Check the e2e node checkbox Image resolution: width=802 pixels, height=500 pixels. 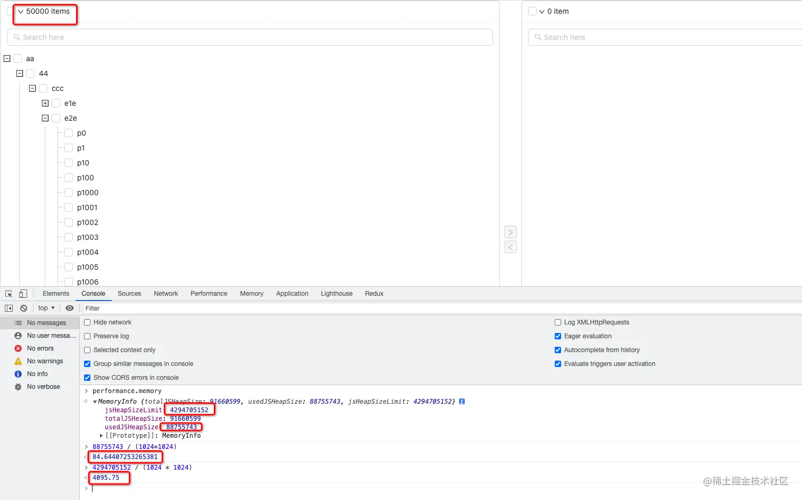click(56, 118)
